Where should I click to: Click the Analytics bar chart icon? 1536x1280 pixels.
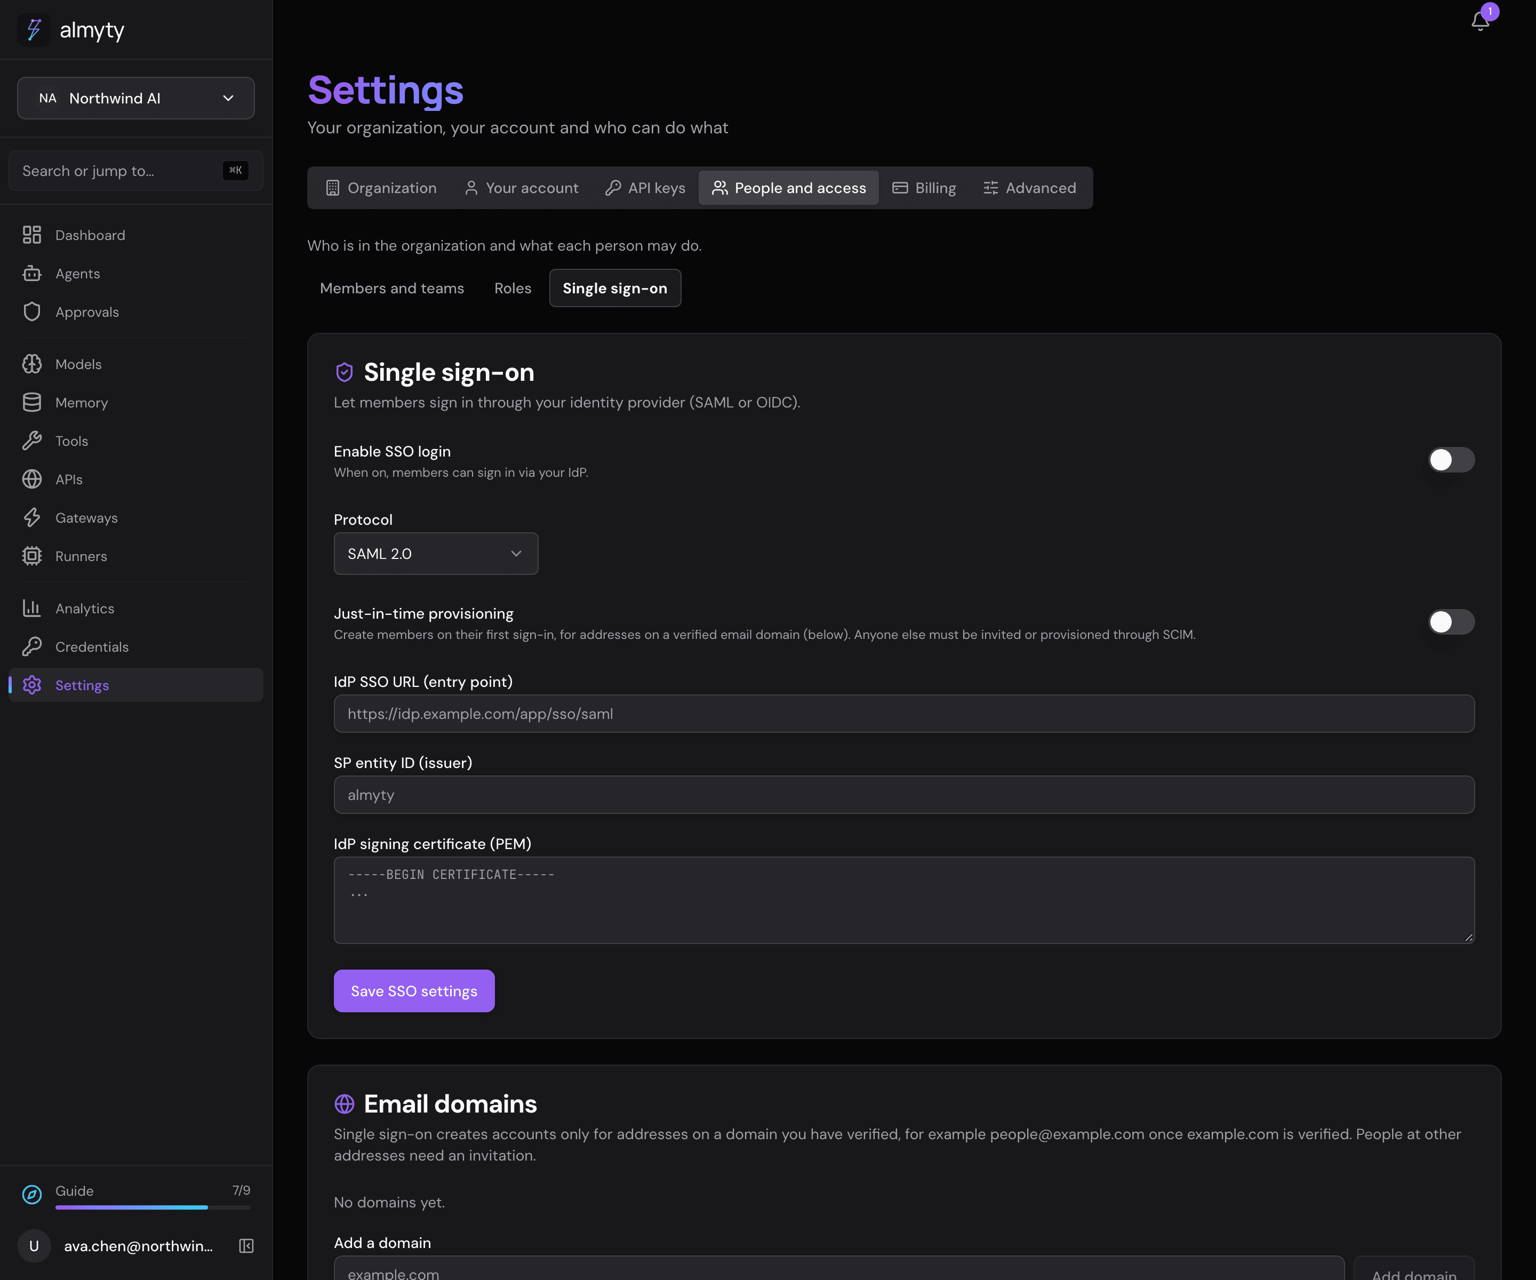(x=31, y=609)
